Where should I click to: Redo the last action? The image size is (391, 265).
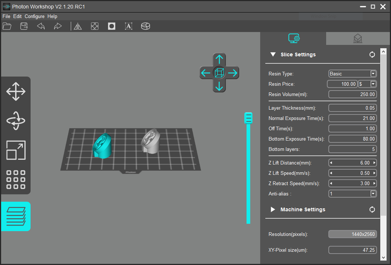point(57,26)
